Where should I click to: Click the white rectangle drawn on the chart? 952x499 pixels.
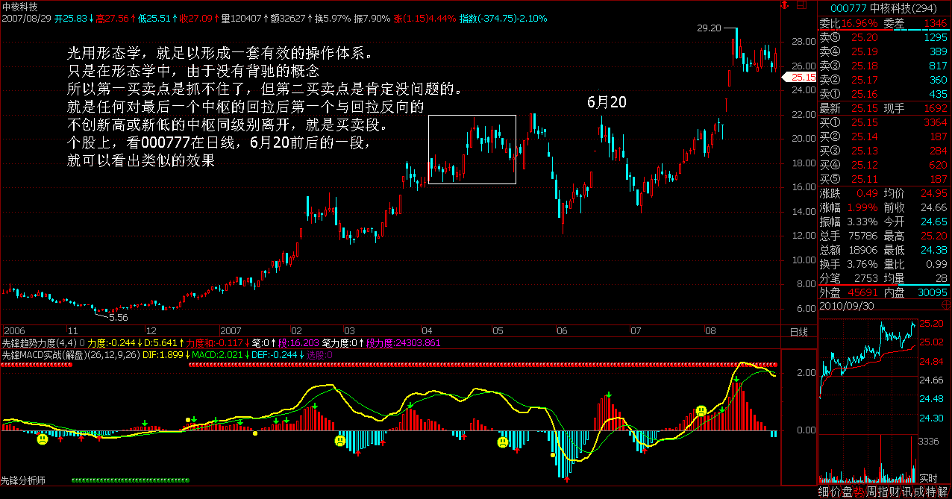(x=472, y=149)
